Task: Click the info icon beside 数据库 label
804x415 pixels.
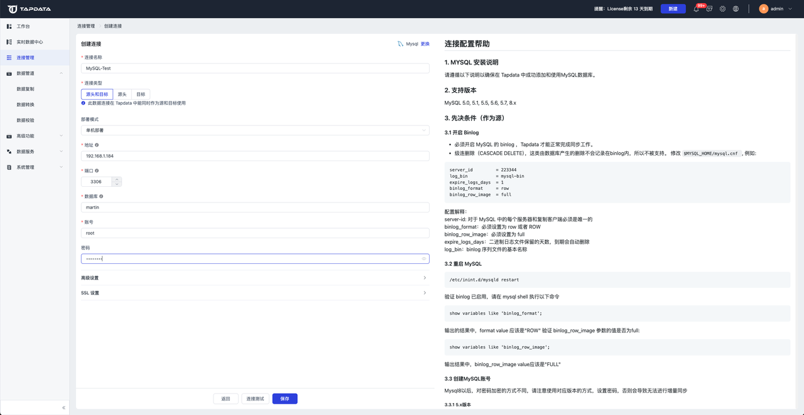Action: click(x=101, y=196)
